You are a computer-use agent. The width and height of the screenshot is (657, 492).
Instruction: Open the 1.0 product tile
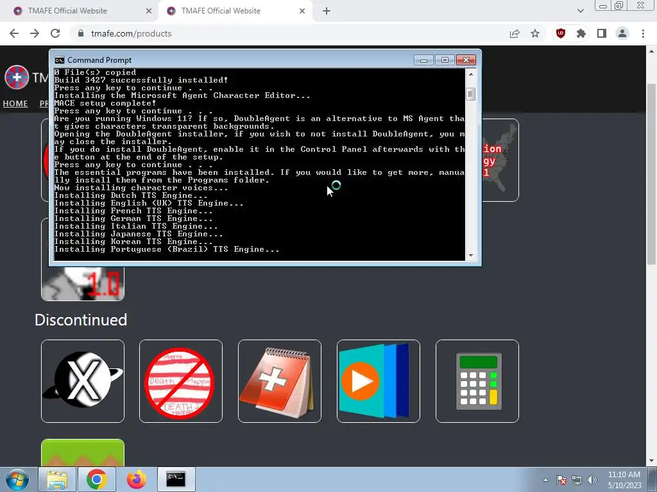[83, 283]
